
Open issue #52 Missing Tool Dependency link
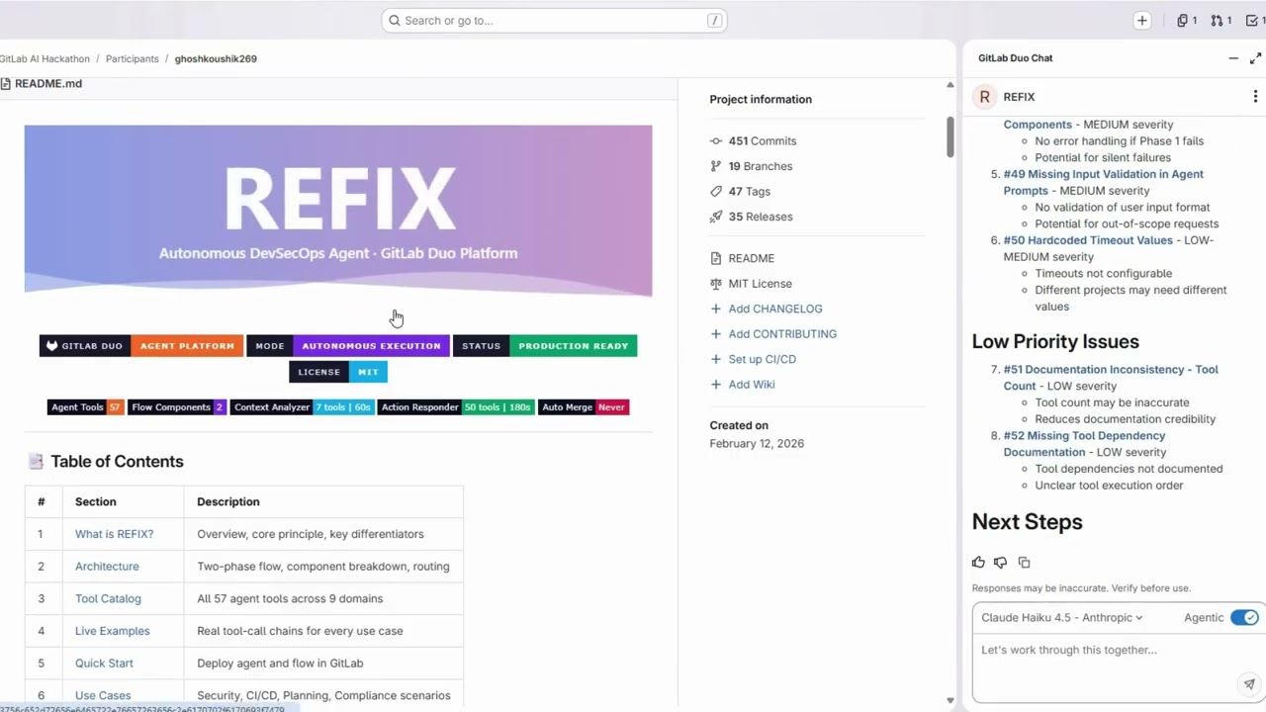pyautogui.click(x=1084, y=444)
